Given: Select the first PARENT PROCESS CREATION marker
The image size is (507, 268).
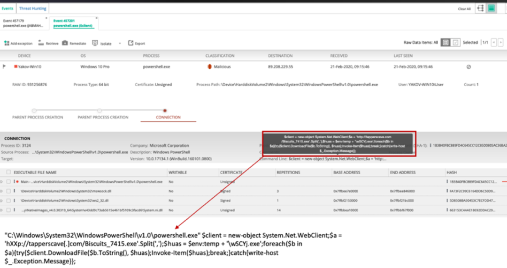Looking at the screenshot, I should (x=34, y=111).
